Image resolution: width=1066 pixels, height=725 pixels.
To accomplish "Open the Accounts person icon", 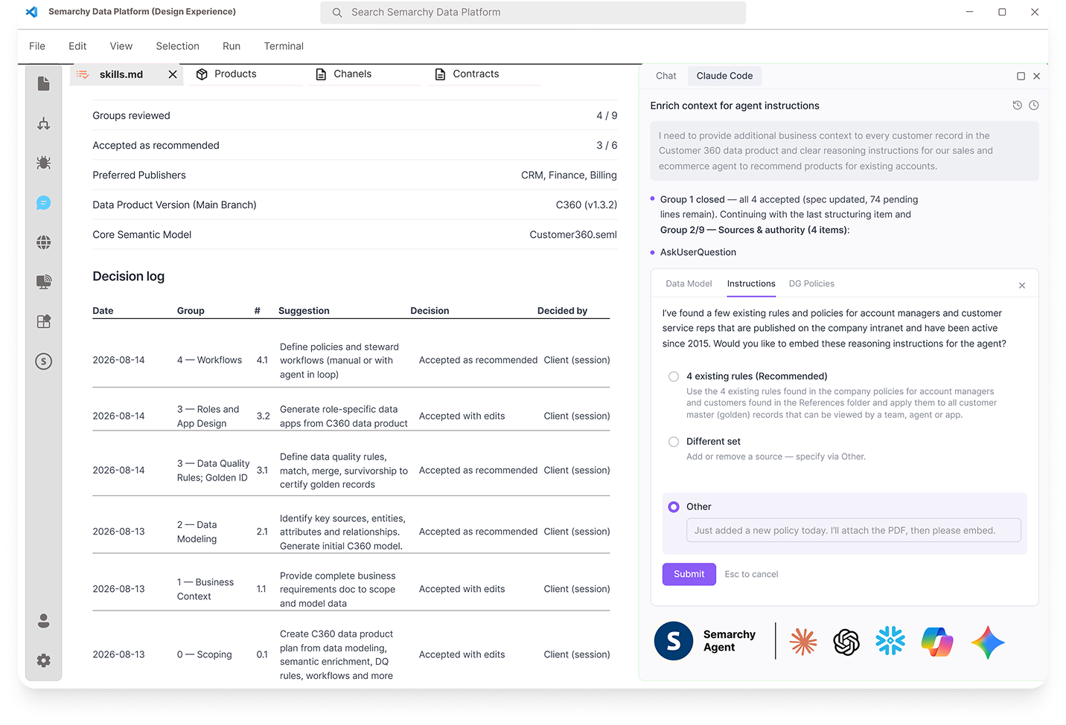I will click(44, 621).
